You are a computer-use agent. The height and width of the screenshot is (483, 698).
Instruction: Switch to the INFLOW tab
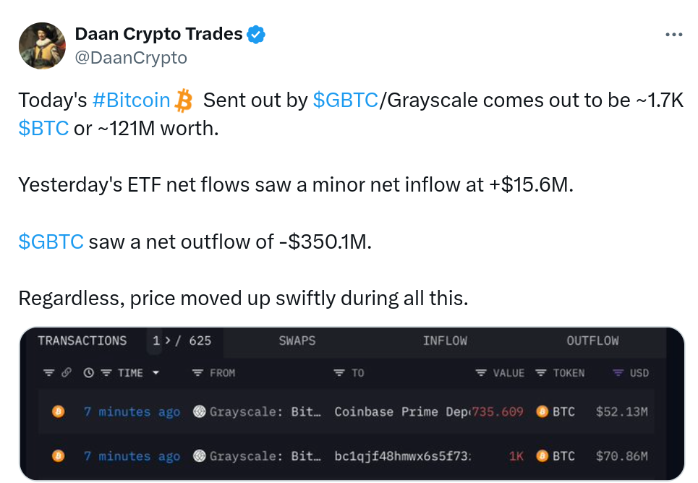point(445,341)
